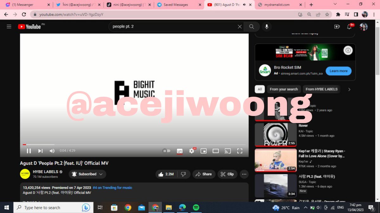Open the Rover video thumbnail
Screen dimensions: 380x213
[x=275, y=135]
